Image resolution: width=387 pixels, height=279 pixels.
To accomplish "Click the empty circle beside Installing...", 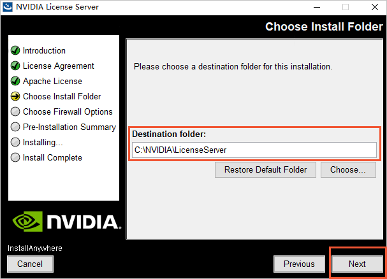I will pos(15,142).
